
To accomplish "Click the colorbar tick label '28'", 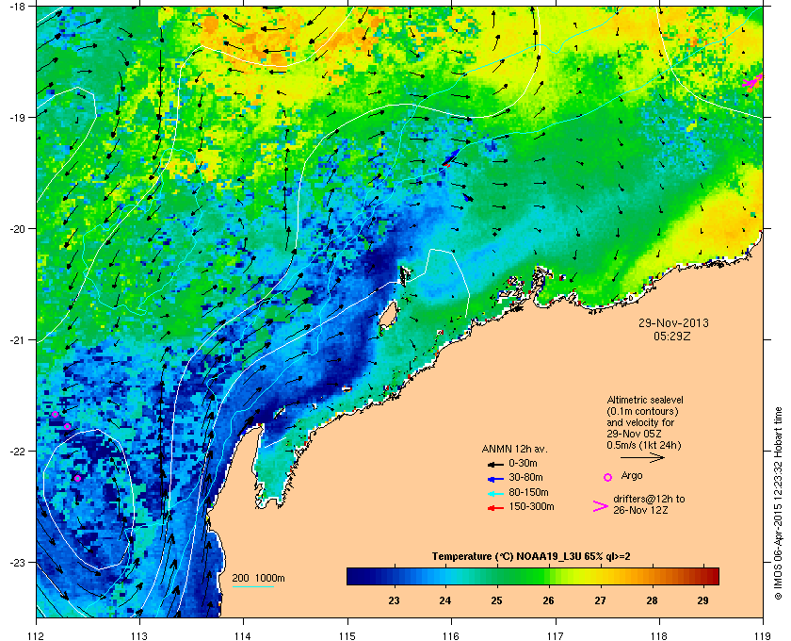I will point(652,600).
